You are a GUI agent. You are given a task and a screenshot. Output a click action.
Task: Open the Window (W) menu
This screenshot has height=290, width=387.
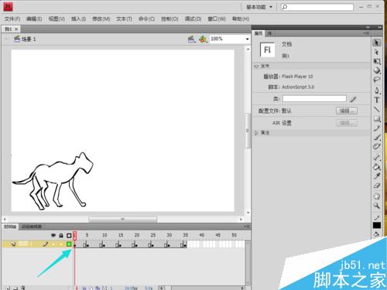coord(217,19)
